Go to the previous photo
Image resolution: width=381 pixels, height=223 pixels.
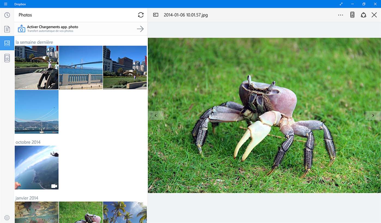pos(156,115)
